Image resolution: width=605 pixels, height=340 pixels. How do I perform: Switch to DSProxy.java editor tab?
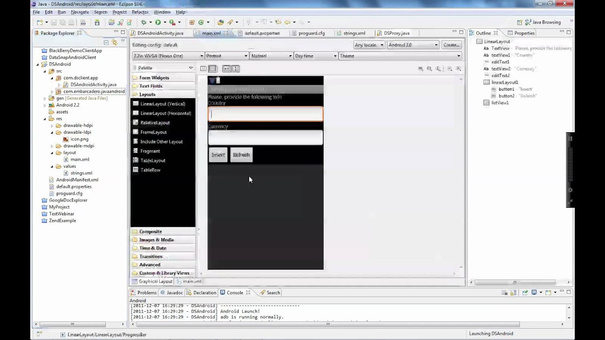tap(396, 33)
